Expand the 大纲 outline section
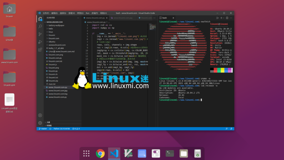Viewport: 284px width, 160px height. (x=48, y=122)
